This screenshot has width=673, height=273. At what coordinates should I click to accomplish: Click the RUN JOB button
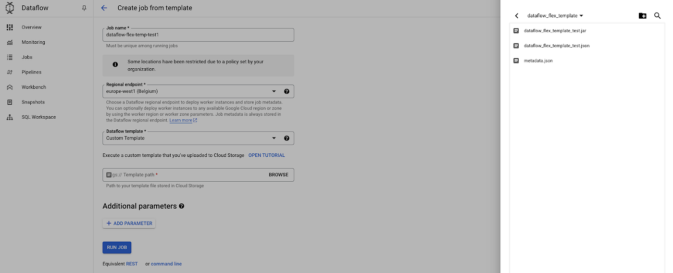pos(117,248)
